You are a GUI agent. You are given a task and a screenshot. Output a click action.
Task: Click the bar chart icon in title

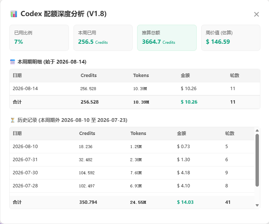pyautogui.click(x=14, y=14)
